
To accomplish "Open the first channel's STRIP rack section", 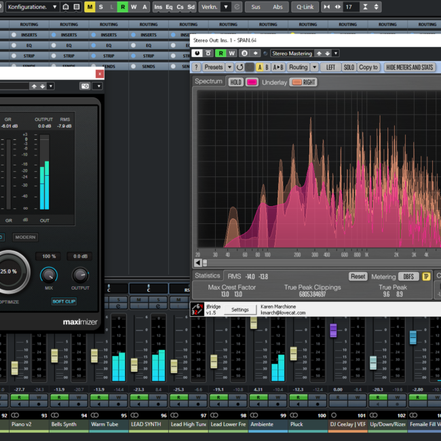I will coord(29,56).
